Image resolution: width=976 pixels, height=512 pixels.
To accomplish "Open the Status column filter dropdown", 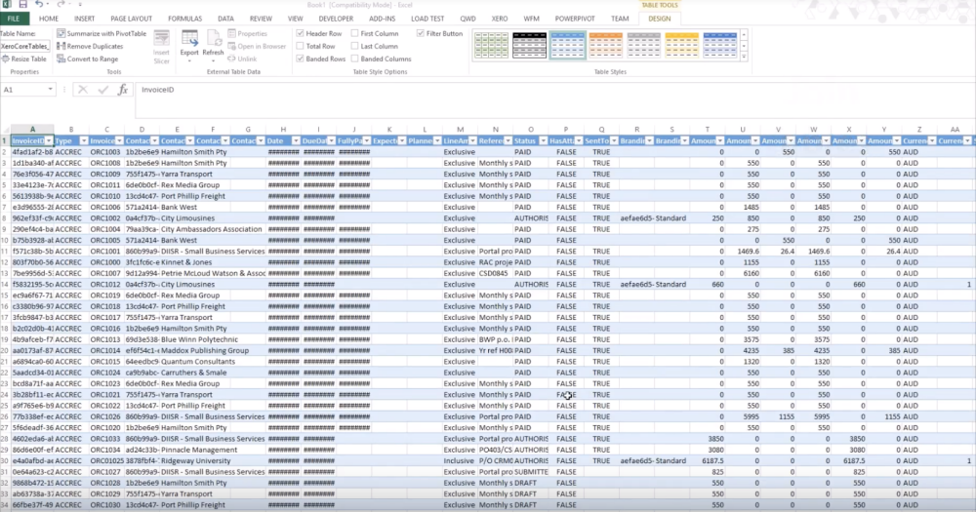I will (x=544, y=141).
